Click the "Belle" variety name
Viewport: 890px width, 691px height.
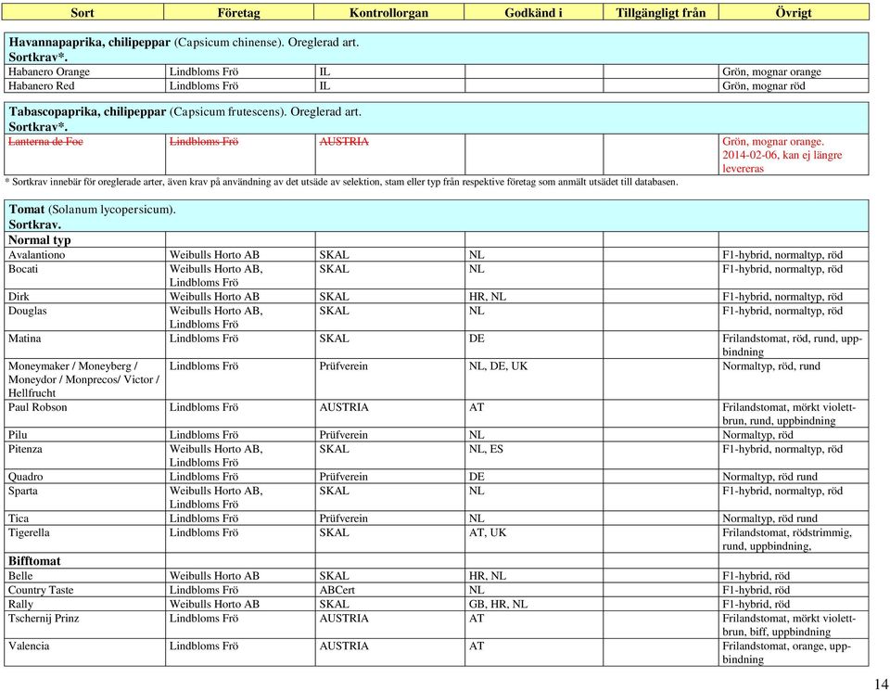(x=20, y=576)
